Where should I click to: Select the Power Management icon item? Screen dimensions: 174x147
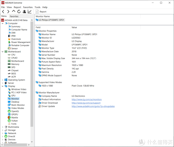(x=9, y=42)
